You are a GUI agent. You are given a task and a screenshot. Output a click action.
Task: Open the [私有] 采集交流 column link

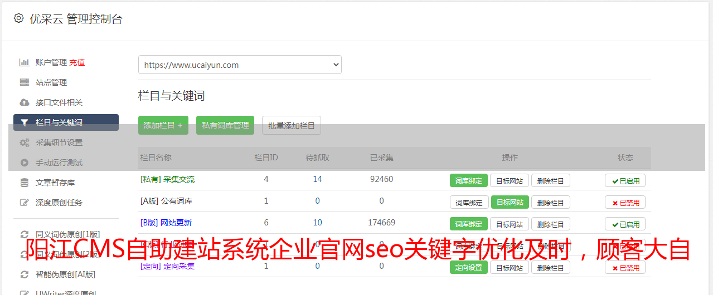(x=167, y=179)
